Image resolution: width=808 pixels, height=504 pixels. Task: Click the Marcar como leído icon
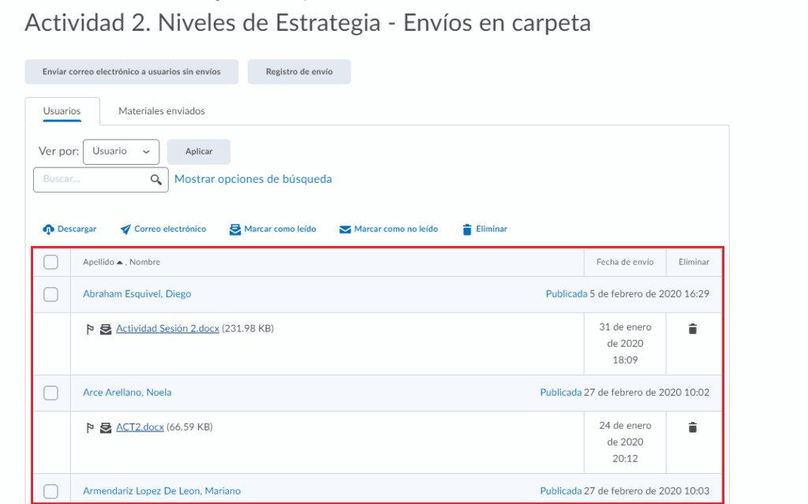(x=235, y=230)
